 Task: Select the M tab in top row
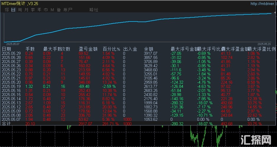coord(52,10)
